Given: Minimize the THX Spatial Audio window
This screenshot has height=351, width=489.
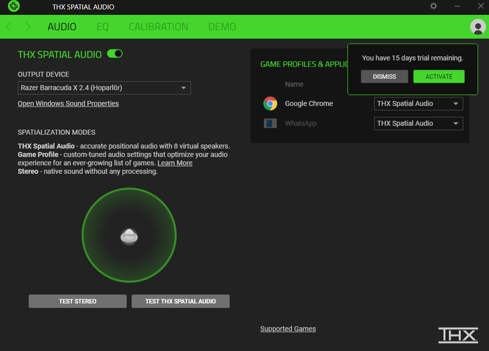Looking at the screenshot, I should pyautogui.click(x=457, y=6).
